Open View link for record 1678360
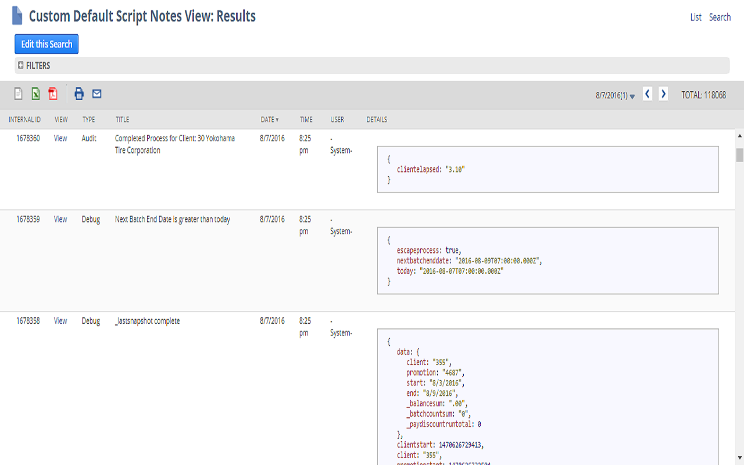This screenshot has height=465, width=744. [x=60, y=138]
